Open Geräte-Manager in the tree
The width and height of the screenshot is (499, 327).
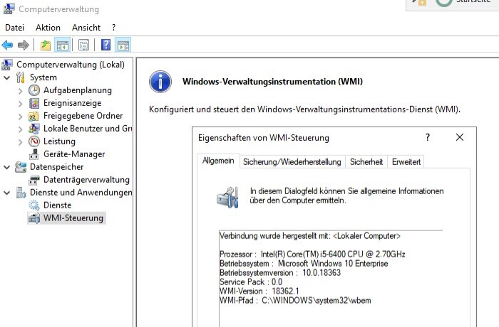[74, 154]
